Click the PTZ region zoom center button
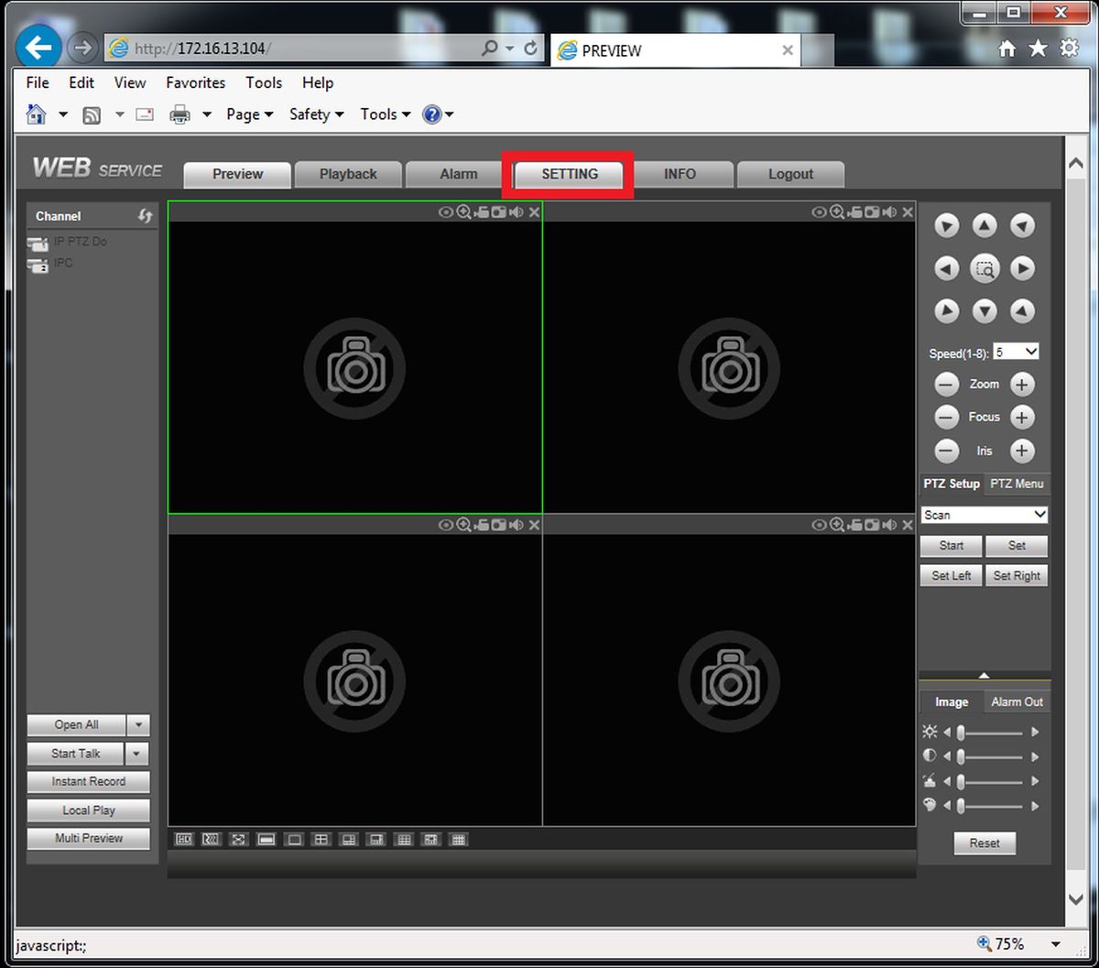The image size is (1099, 968). [x=985, y=269]
